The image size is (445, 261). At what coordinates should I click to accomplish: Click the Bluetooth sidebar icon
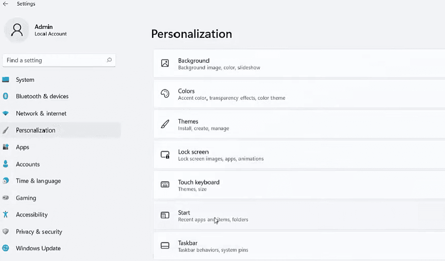pyautogui.click(x=5, y=96)
